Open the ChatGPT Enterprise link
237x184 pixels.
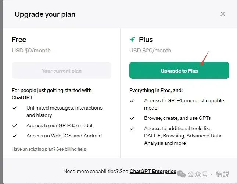click(153, 171)
